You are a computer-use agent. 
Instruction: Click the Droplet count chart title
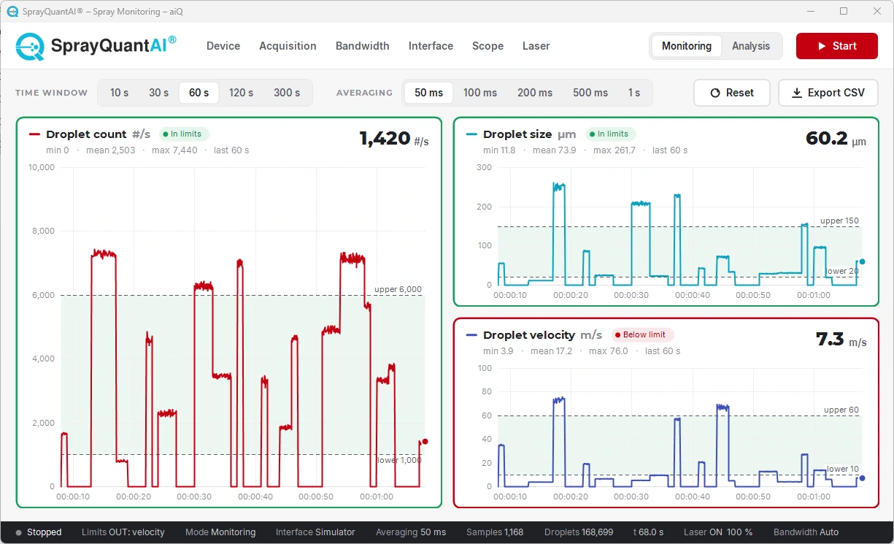pos(86,134)
